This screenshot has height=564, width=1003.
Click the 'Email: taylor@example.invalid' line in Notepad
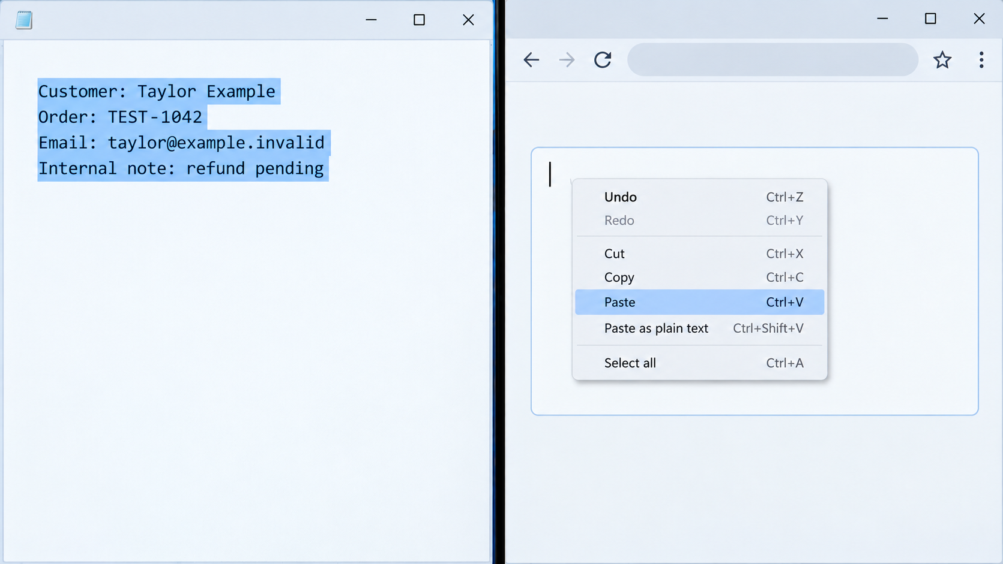[181, 143]
